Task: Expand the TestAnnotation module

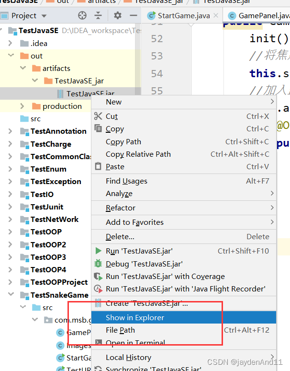Action: [10, 131]
